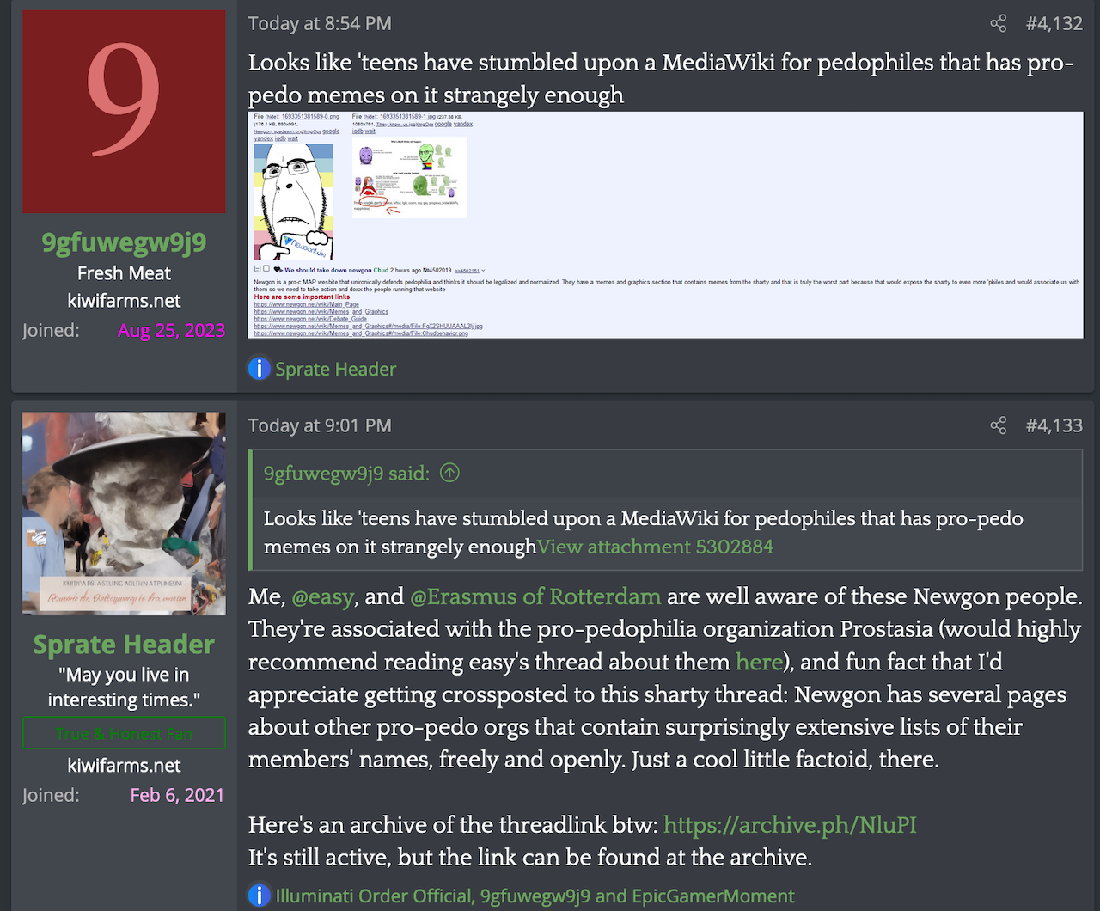Open reactions list Illuminati Order Official and others

coord(535,896)
